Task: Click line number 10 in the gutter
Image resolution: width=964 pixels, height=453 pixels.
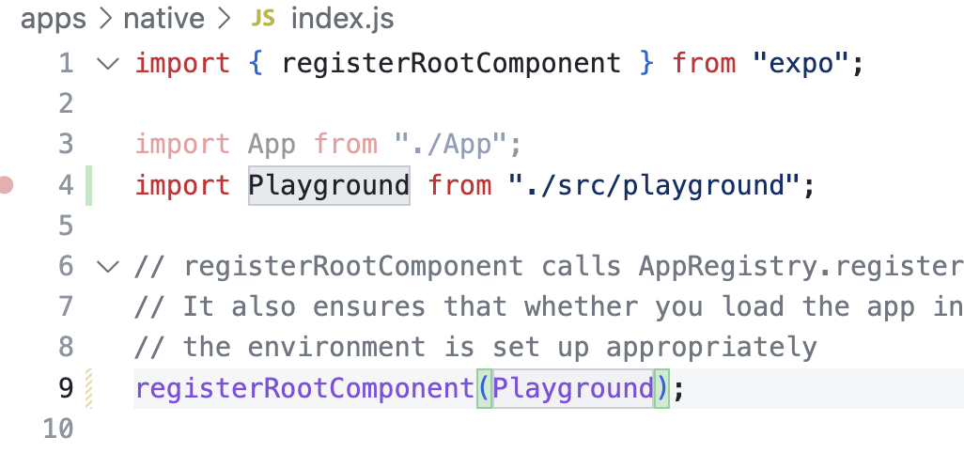Action: pos(58,429)
